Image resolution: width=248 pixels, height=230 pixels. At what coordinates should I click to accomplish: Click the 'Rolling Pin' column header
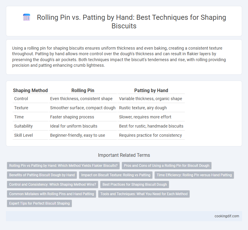83,90
